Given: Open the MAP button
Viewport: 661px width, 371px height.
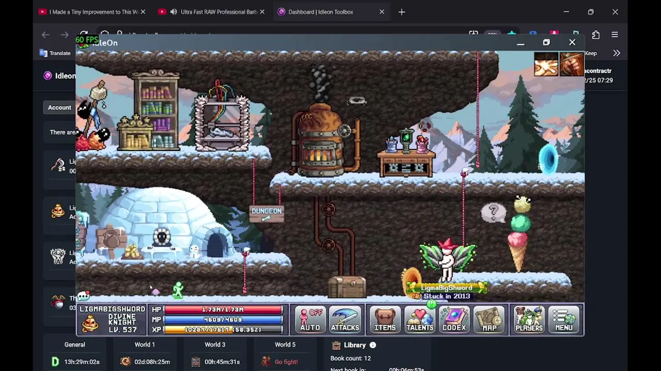Looking at the screenshot, I should pos(489,320).
